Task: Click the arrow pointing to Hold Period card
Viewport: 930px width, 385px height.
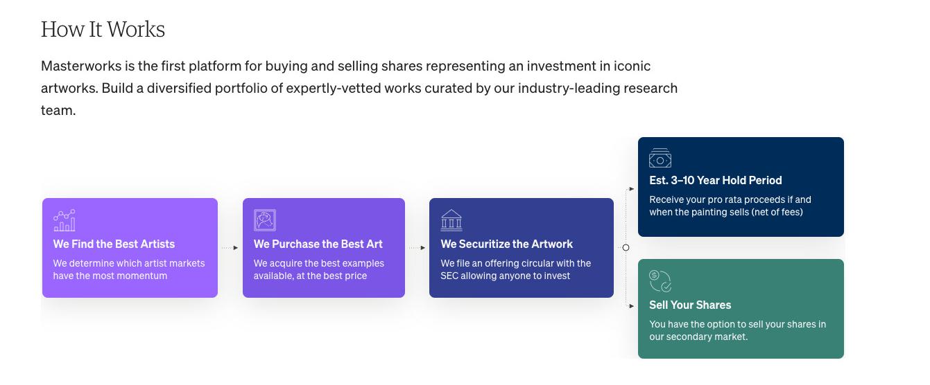Action: pyautogui.click(x=631, y=188)
